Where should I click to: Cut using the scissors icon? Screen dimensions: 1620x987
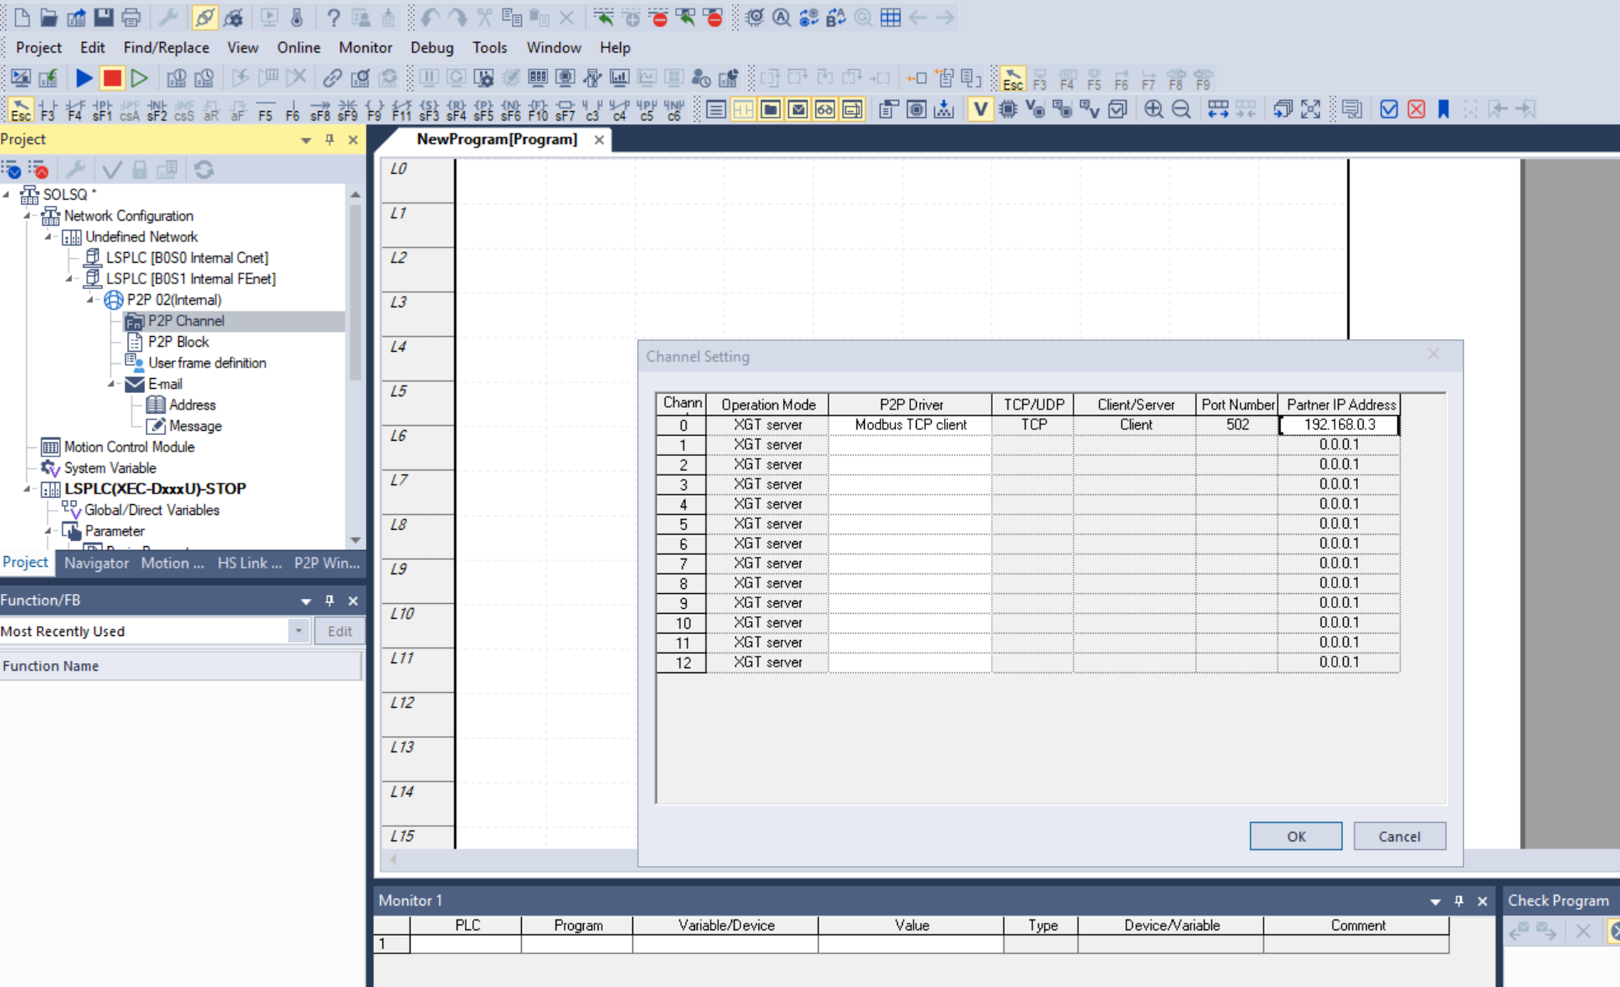[x=484, y=16]
